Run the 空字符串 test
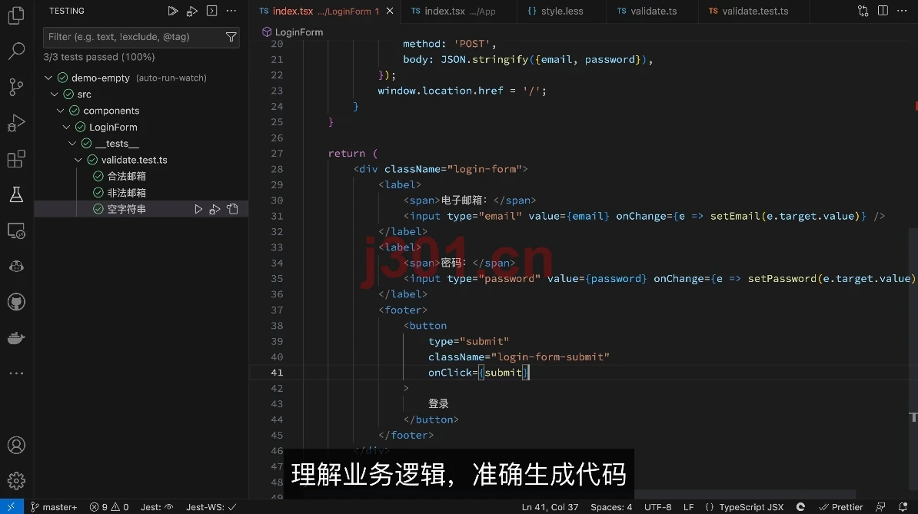The height and width of the screenshot is (514, 918). click(x=198, y=209)
